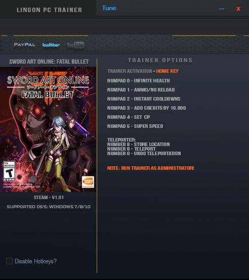
Task: Enable the Disable Hotkeys checkbox
Action: pyautogui.click(x=9, y=261)
